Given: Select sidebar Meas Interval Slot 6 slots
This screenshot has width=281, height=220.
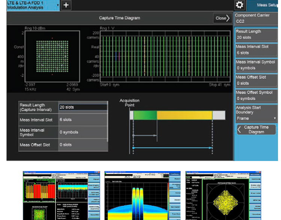Looking at the screenshot, I should [256, 50].
